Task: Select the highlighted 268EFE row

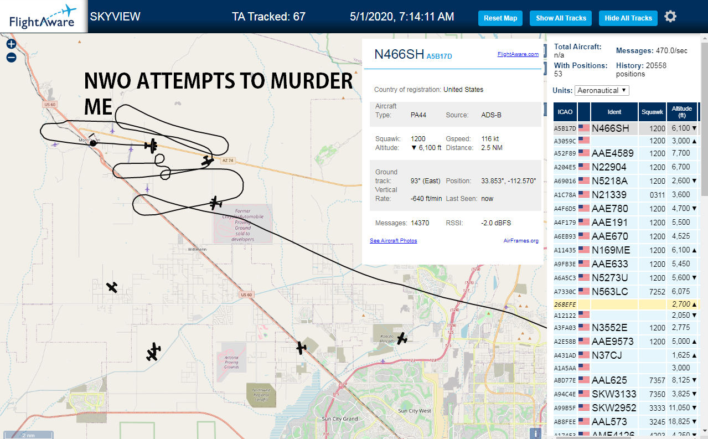Action: tap(626, 304)
